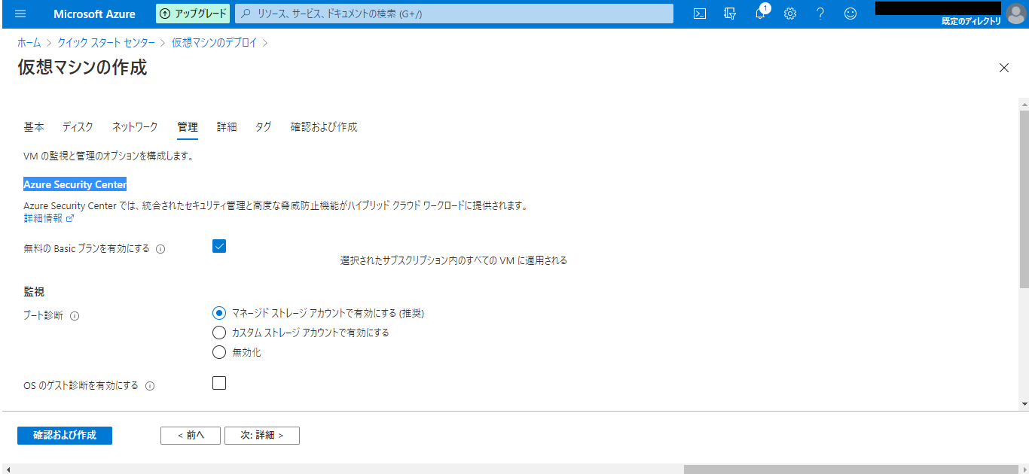Click the vertical scrollbar thumb
The width and height of the screenshot is (1029, 474).
(x=1024, y=199)
